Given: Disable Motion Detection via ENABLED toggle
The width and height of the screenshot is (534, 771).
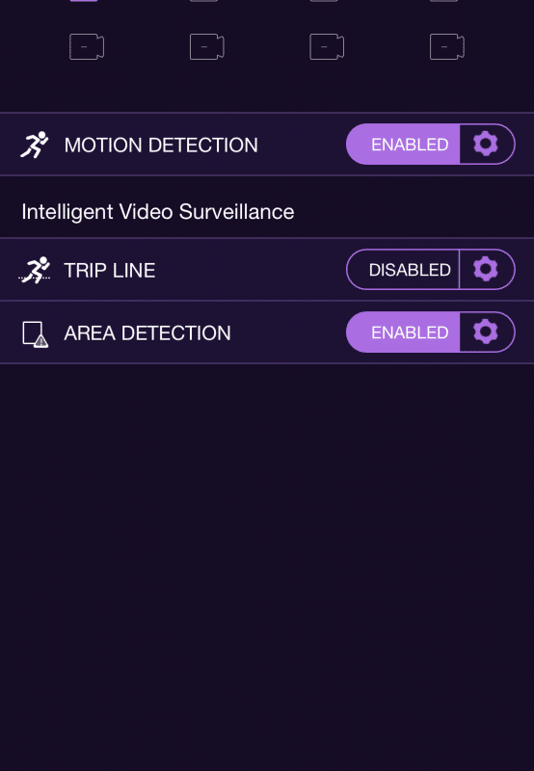Looking at the screenshot, I should tap(403, 144).
